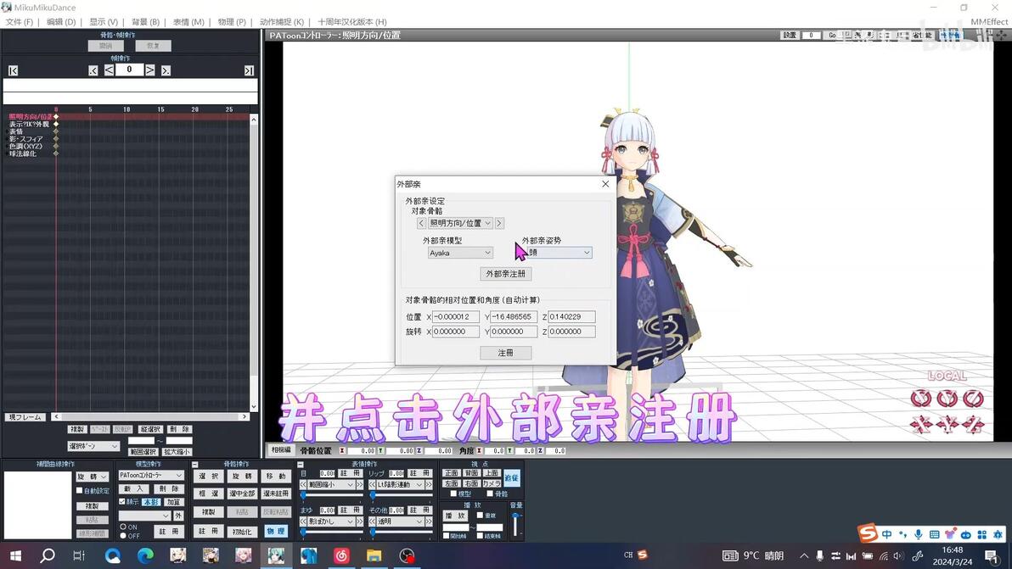Open the 编辑 (D) menu
Viewport: 1012px width, 569px height.
[x=61, y=22]
